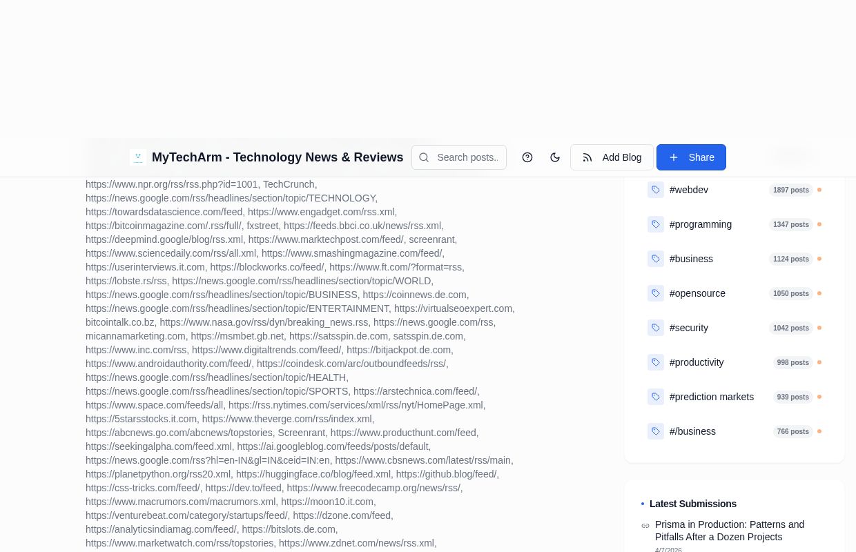
Task: Click the 766 posts badge for #/business
Action: [792, 431]
